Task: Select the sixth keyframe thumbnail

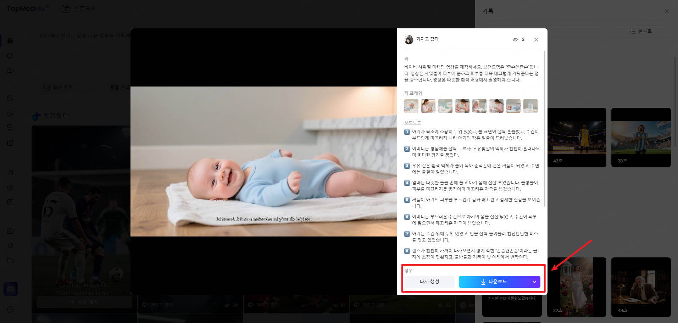Action: click(x=496, y=106)
